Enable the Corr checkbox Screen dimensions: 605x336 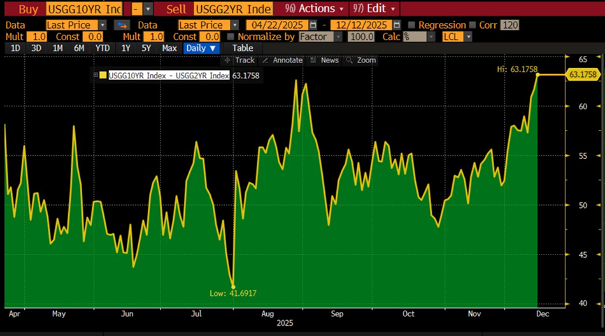pyautogui.click(x=473, y=25)
